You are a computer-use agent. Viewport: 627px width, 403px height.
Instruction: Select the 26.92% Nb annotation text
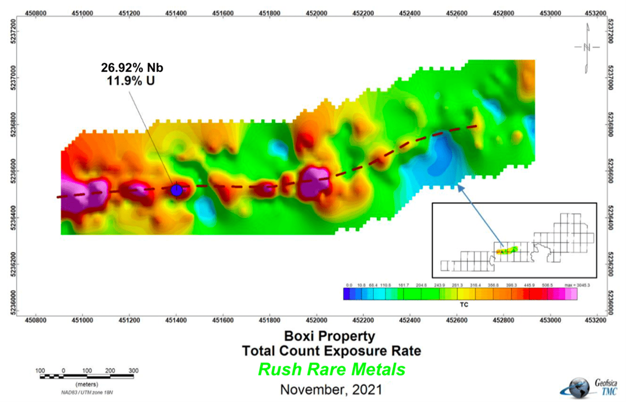(x=132, y=68)
